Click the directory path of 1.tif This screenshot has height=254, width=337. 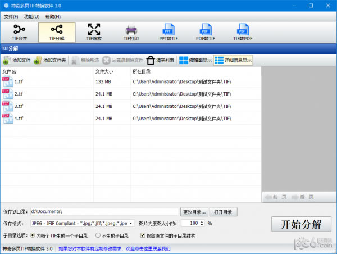point(182,81)
